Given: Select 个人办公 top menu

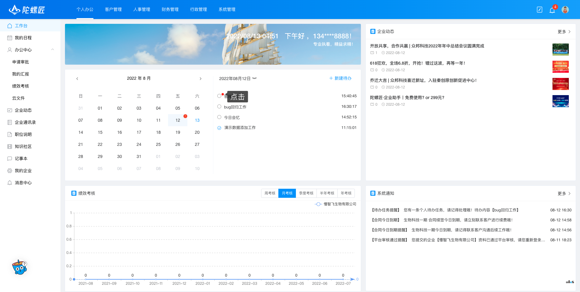Looking at the screenshot, I should point(85,10).
